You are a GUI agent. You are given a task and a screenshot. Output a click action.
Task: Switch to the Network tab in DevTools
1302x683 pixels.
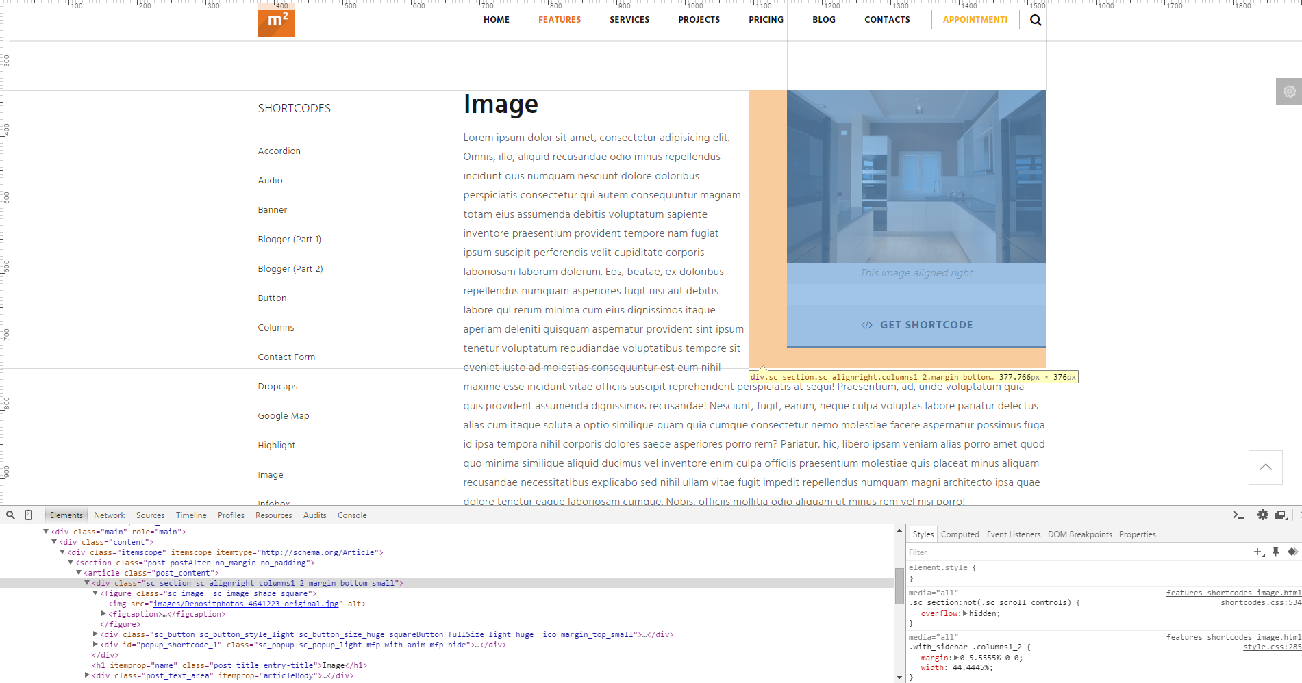109,515
